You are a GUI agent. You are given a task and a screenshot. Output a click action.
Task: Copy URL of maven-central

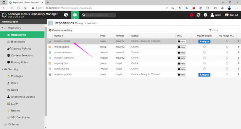point(182,41)
